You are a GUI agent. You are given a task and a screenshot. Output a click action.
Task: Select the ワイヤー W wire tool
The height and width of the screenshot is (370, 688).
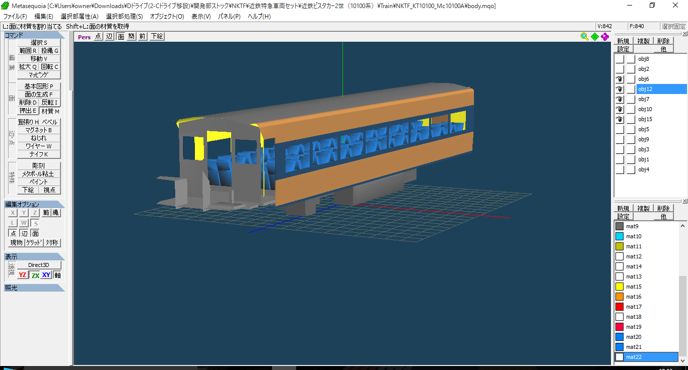tap(39, 146)
